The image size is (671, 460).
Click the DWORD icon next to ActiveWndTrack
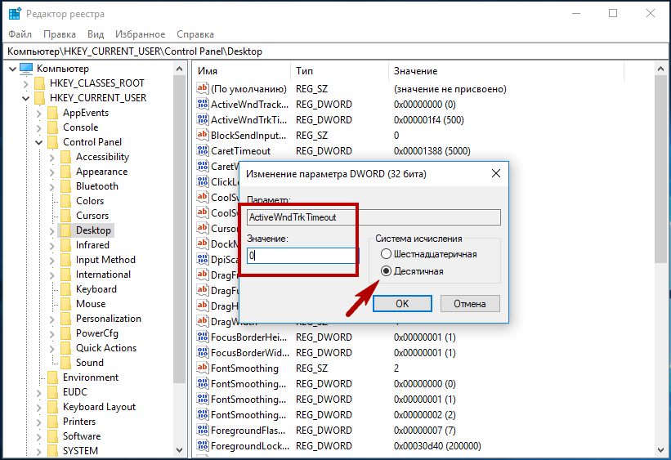[x=203, y=104]
